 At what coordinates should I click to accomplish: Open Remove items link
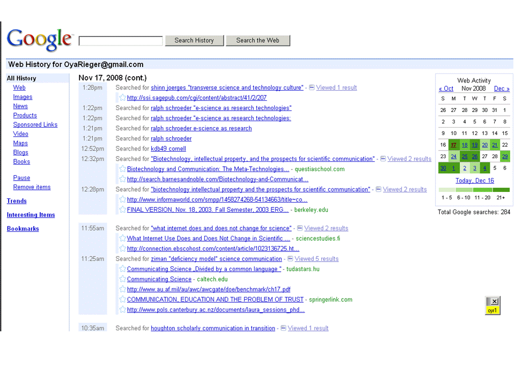coord(32,187)
